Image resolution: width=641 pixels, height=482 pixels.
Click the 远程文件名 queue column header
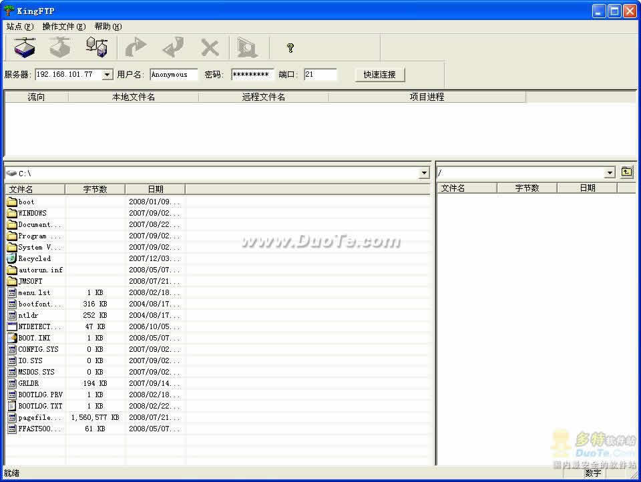(264, 97)
